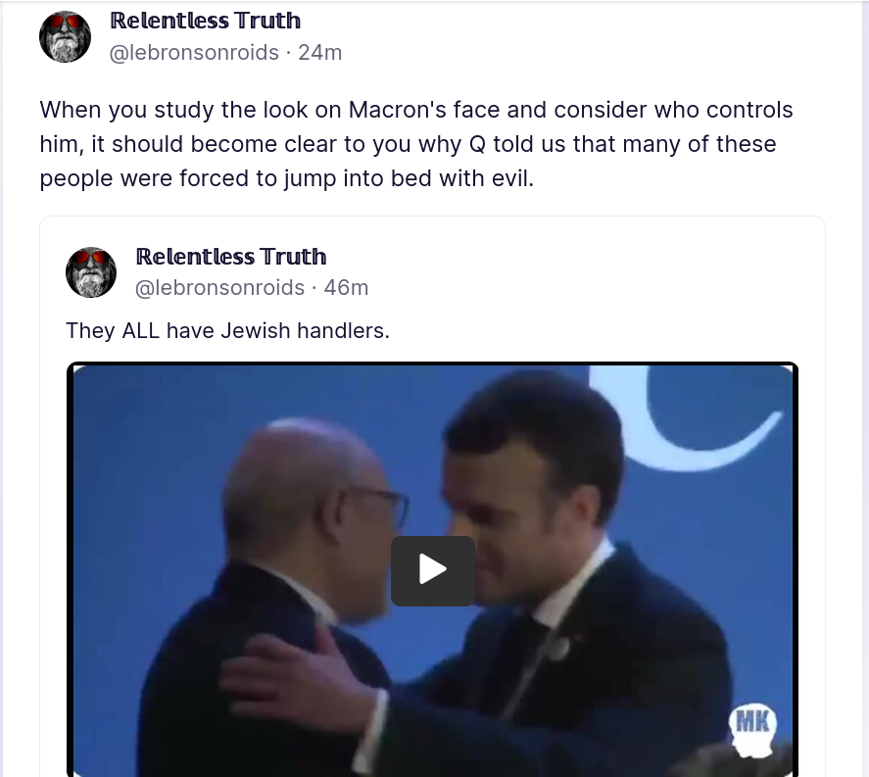The height and width of the screenshot is (777, 869).
Task: Open the quoted post's bearded avatar
Action: 91,272
